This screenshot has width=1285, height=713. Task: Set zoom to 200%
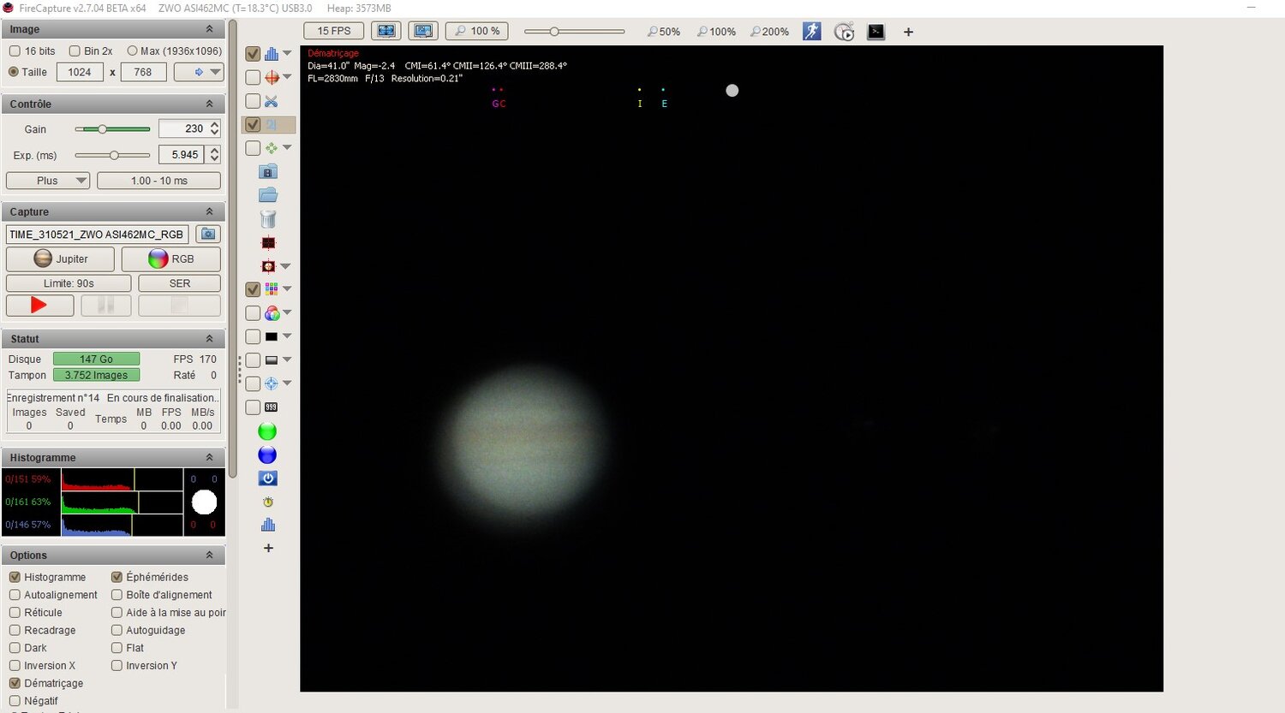[x=769, y=32]
